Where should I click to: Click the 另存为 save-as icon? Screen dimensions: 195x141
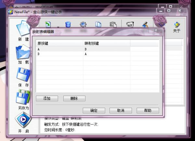pyautogui.click(x=23, y=97)
